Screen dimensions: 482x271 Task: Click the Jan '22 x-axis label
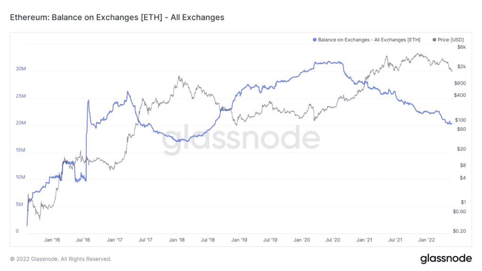click(x=426, y=239)
